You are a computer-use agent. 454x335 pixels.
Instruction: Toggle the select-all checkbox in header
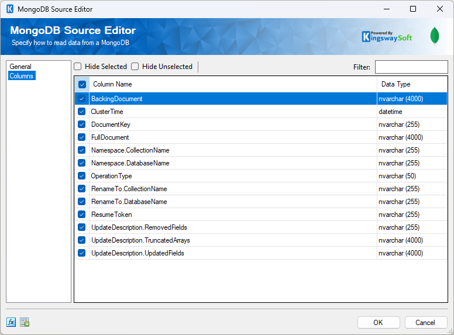click(x=82, y=84)
